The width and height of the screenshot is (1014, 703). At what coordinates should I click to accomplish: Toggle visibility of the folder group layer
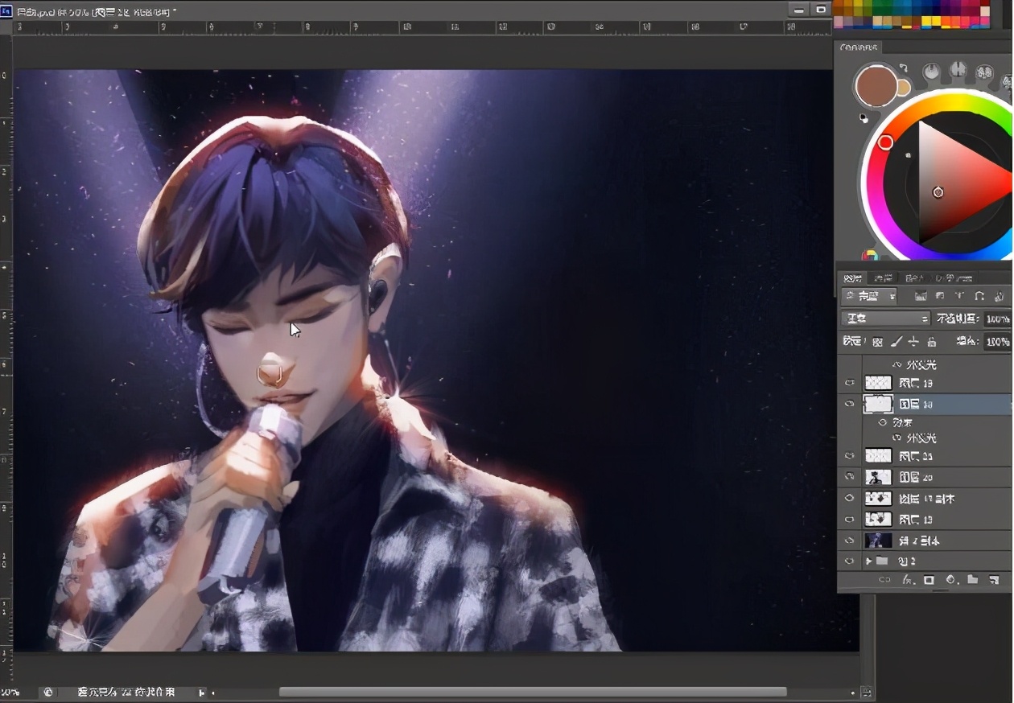[849, 561]
